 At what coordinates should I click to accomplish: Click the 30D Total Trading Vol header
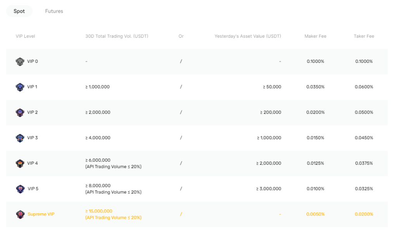117,36
